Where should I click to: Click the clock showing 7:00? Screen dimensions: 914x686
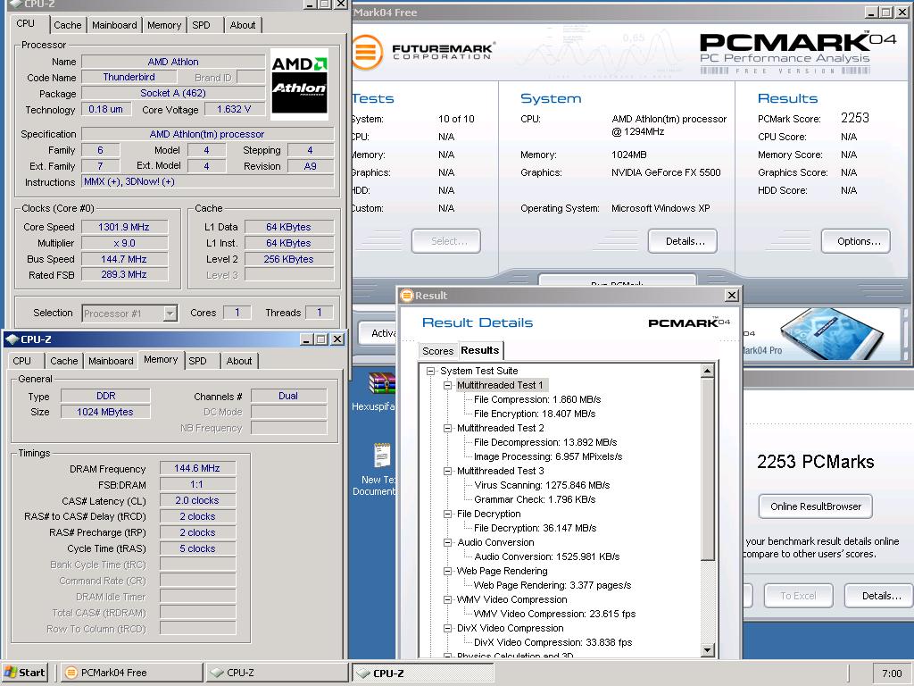[892, 673]
